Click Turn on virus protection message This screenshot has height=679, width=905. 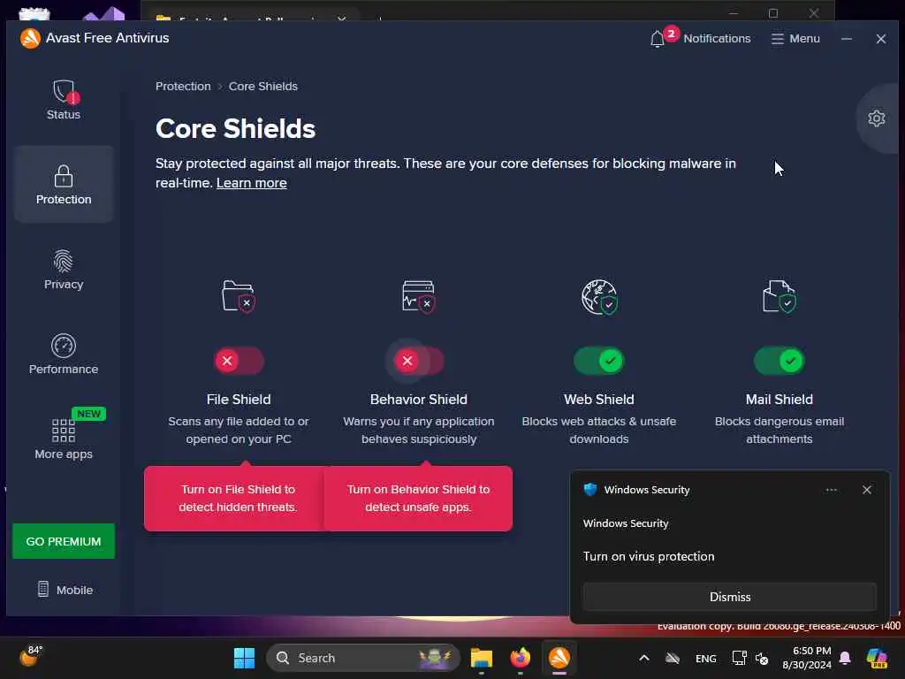point(649,556)
